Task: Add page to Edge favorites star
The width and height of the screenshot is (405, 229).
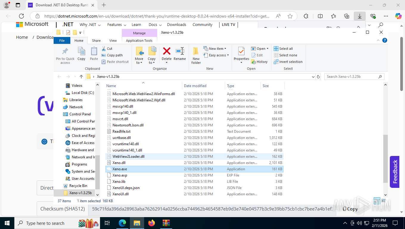Action: tap(290, 16)
